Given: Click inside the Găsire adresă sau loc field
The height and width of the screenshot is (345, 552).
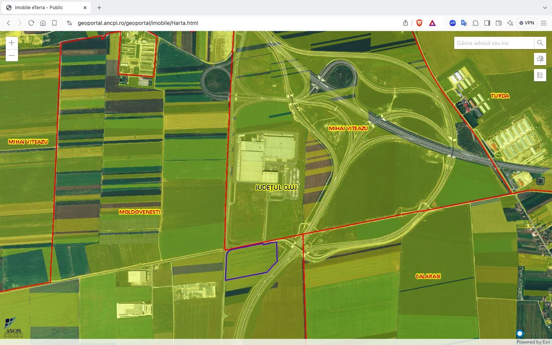Looking at the screenshot, I should pos(491,43).
